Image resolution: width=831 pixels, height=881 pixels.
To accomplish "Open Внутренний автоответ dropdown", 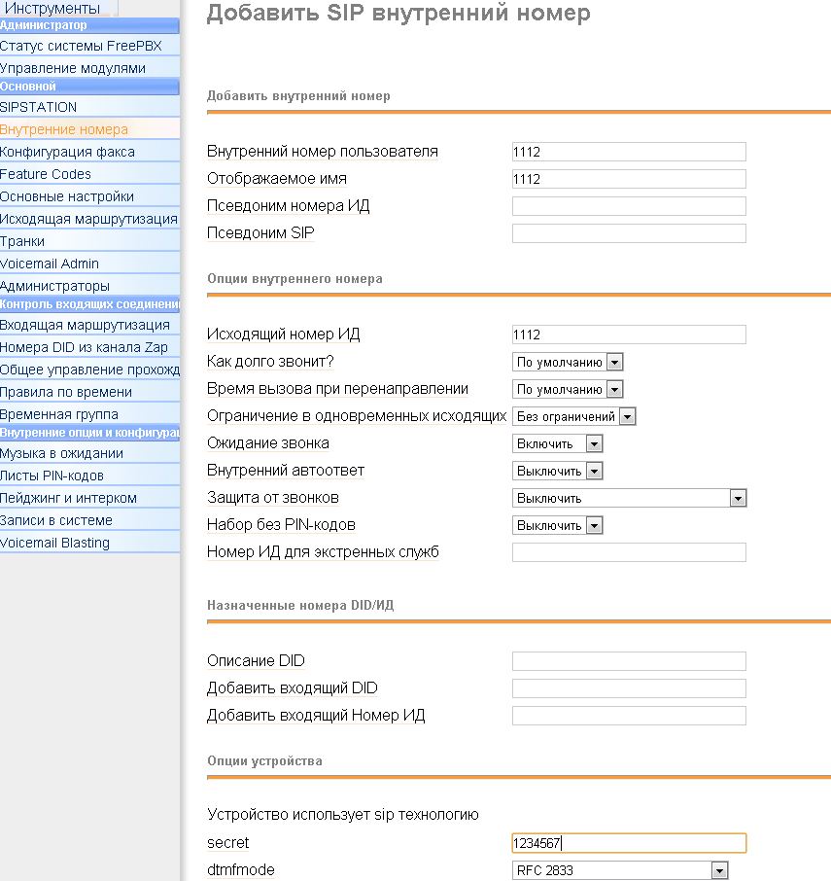I will [558, 471].
